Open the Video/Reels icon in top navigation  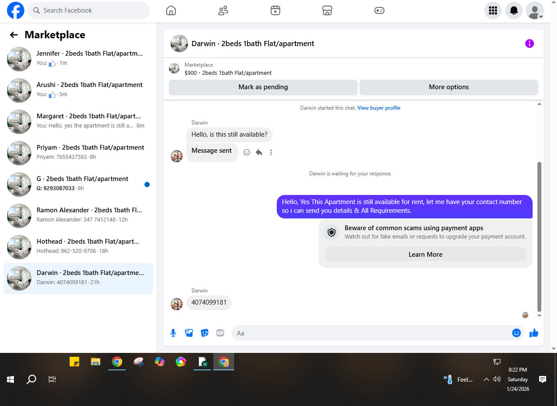[275, 10]
